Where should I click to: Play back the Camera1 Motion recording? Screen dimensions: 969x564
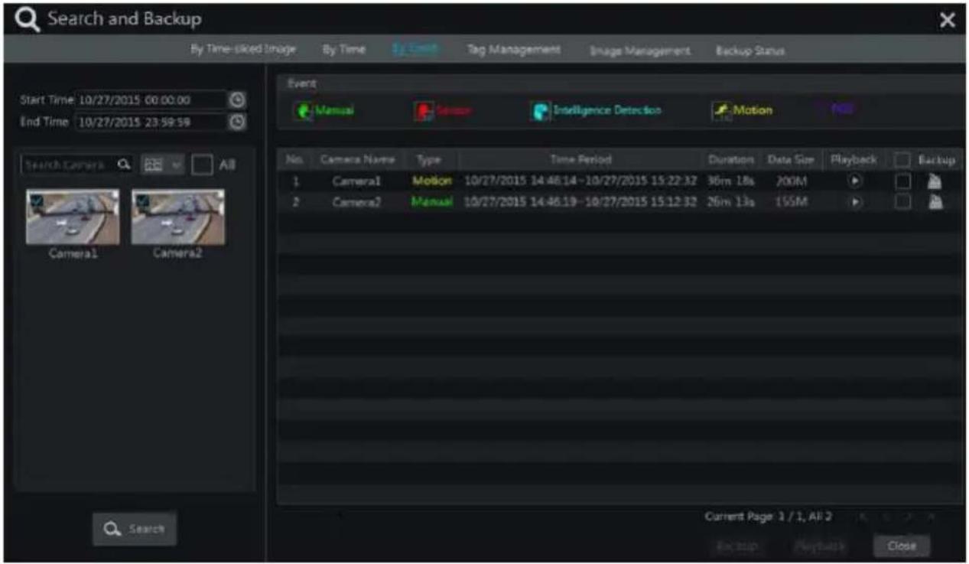856,181
